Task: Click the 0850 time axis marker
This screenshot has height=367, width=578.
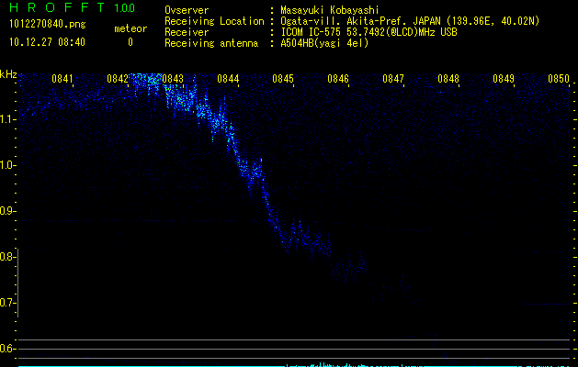Action: pos(559,79)
